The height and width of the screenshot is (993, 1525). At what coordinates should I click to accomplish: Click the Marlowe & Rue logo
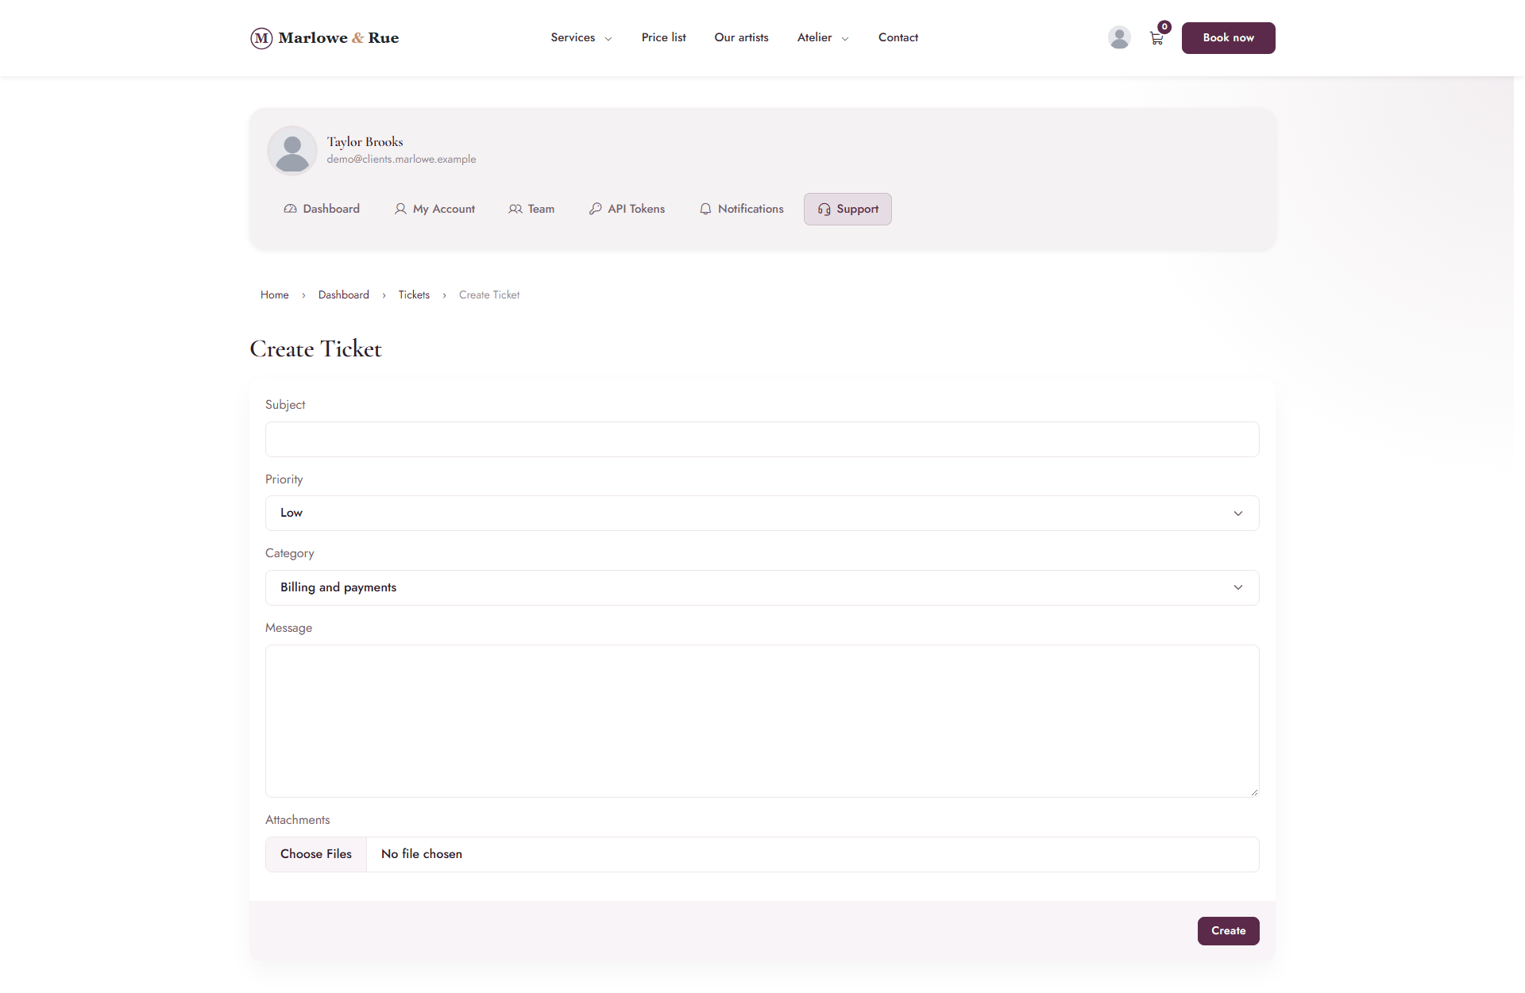[x=325, y=38]
